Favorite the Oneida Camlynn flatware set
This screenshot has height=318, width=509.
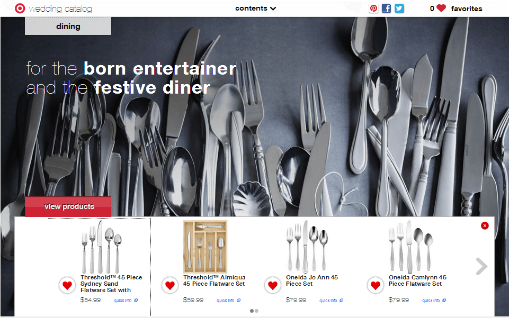(x=375, y=286)
